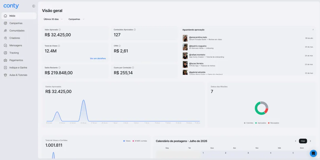This screenshot has width=320, height=160.
Task: Click the R$ 219.848,00 Saldo Restante value
Action: [59, 73]
